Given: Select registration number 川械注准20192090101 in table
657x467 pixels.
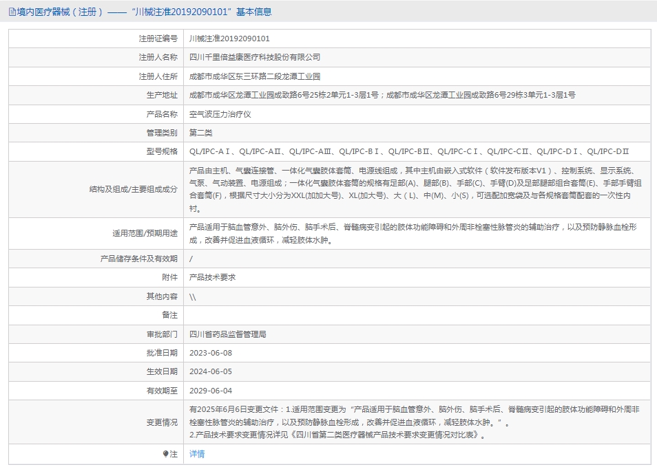Looking at the screenshot, I should click(229, 39).
